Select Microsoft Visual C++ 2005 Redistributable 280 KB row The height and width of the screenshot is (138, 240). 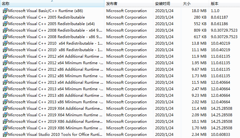tap(46, 17)
